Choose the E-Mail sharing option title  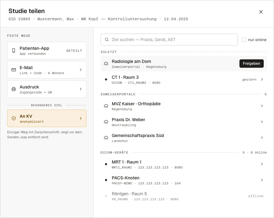[26, 68]
